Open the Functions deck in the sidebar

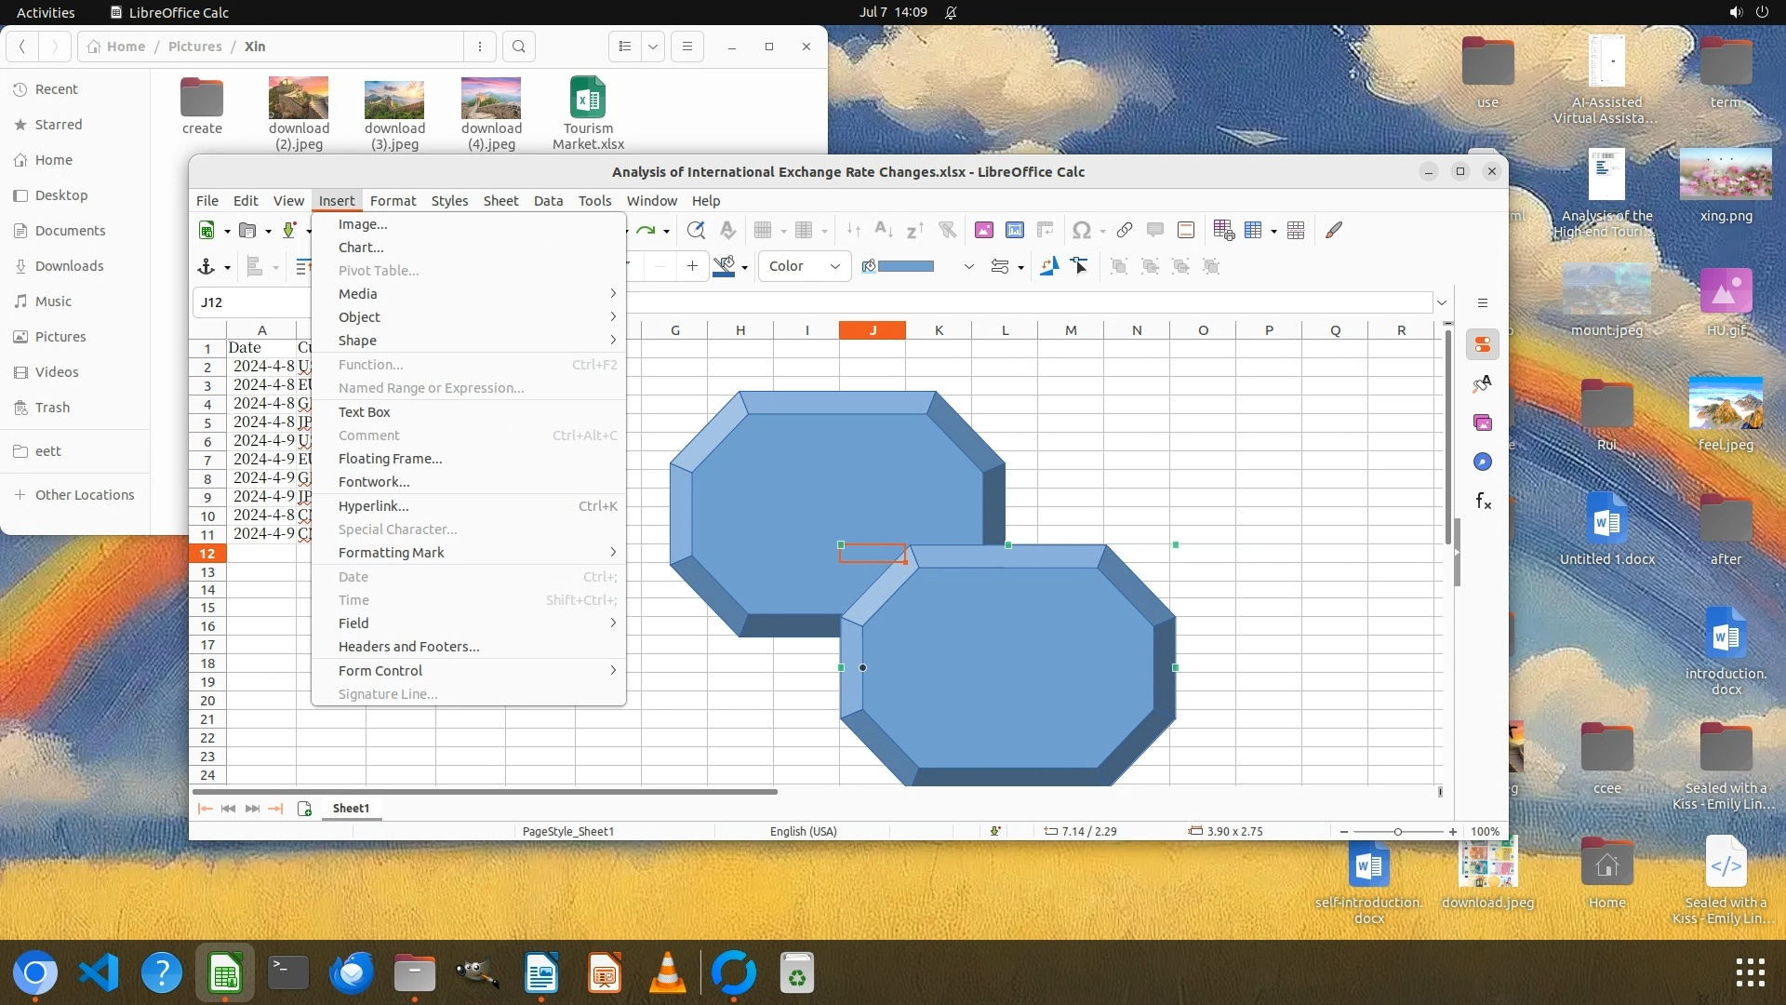(1483, 502)
